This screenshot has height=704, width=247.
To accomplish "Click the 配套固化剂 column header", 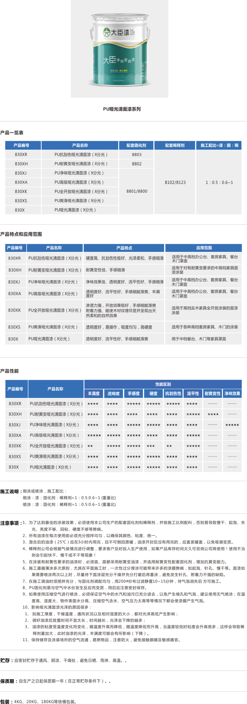I will (x=136, y=145).
